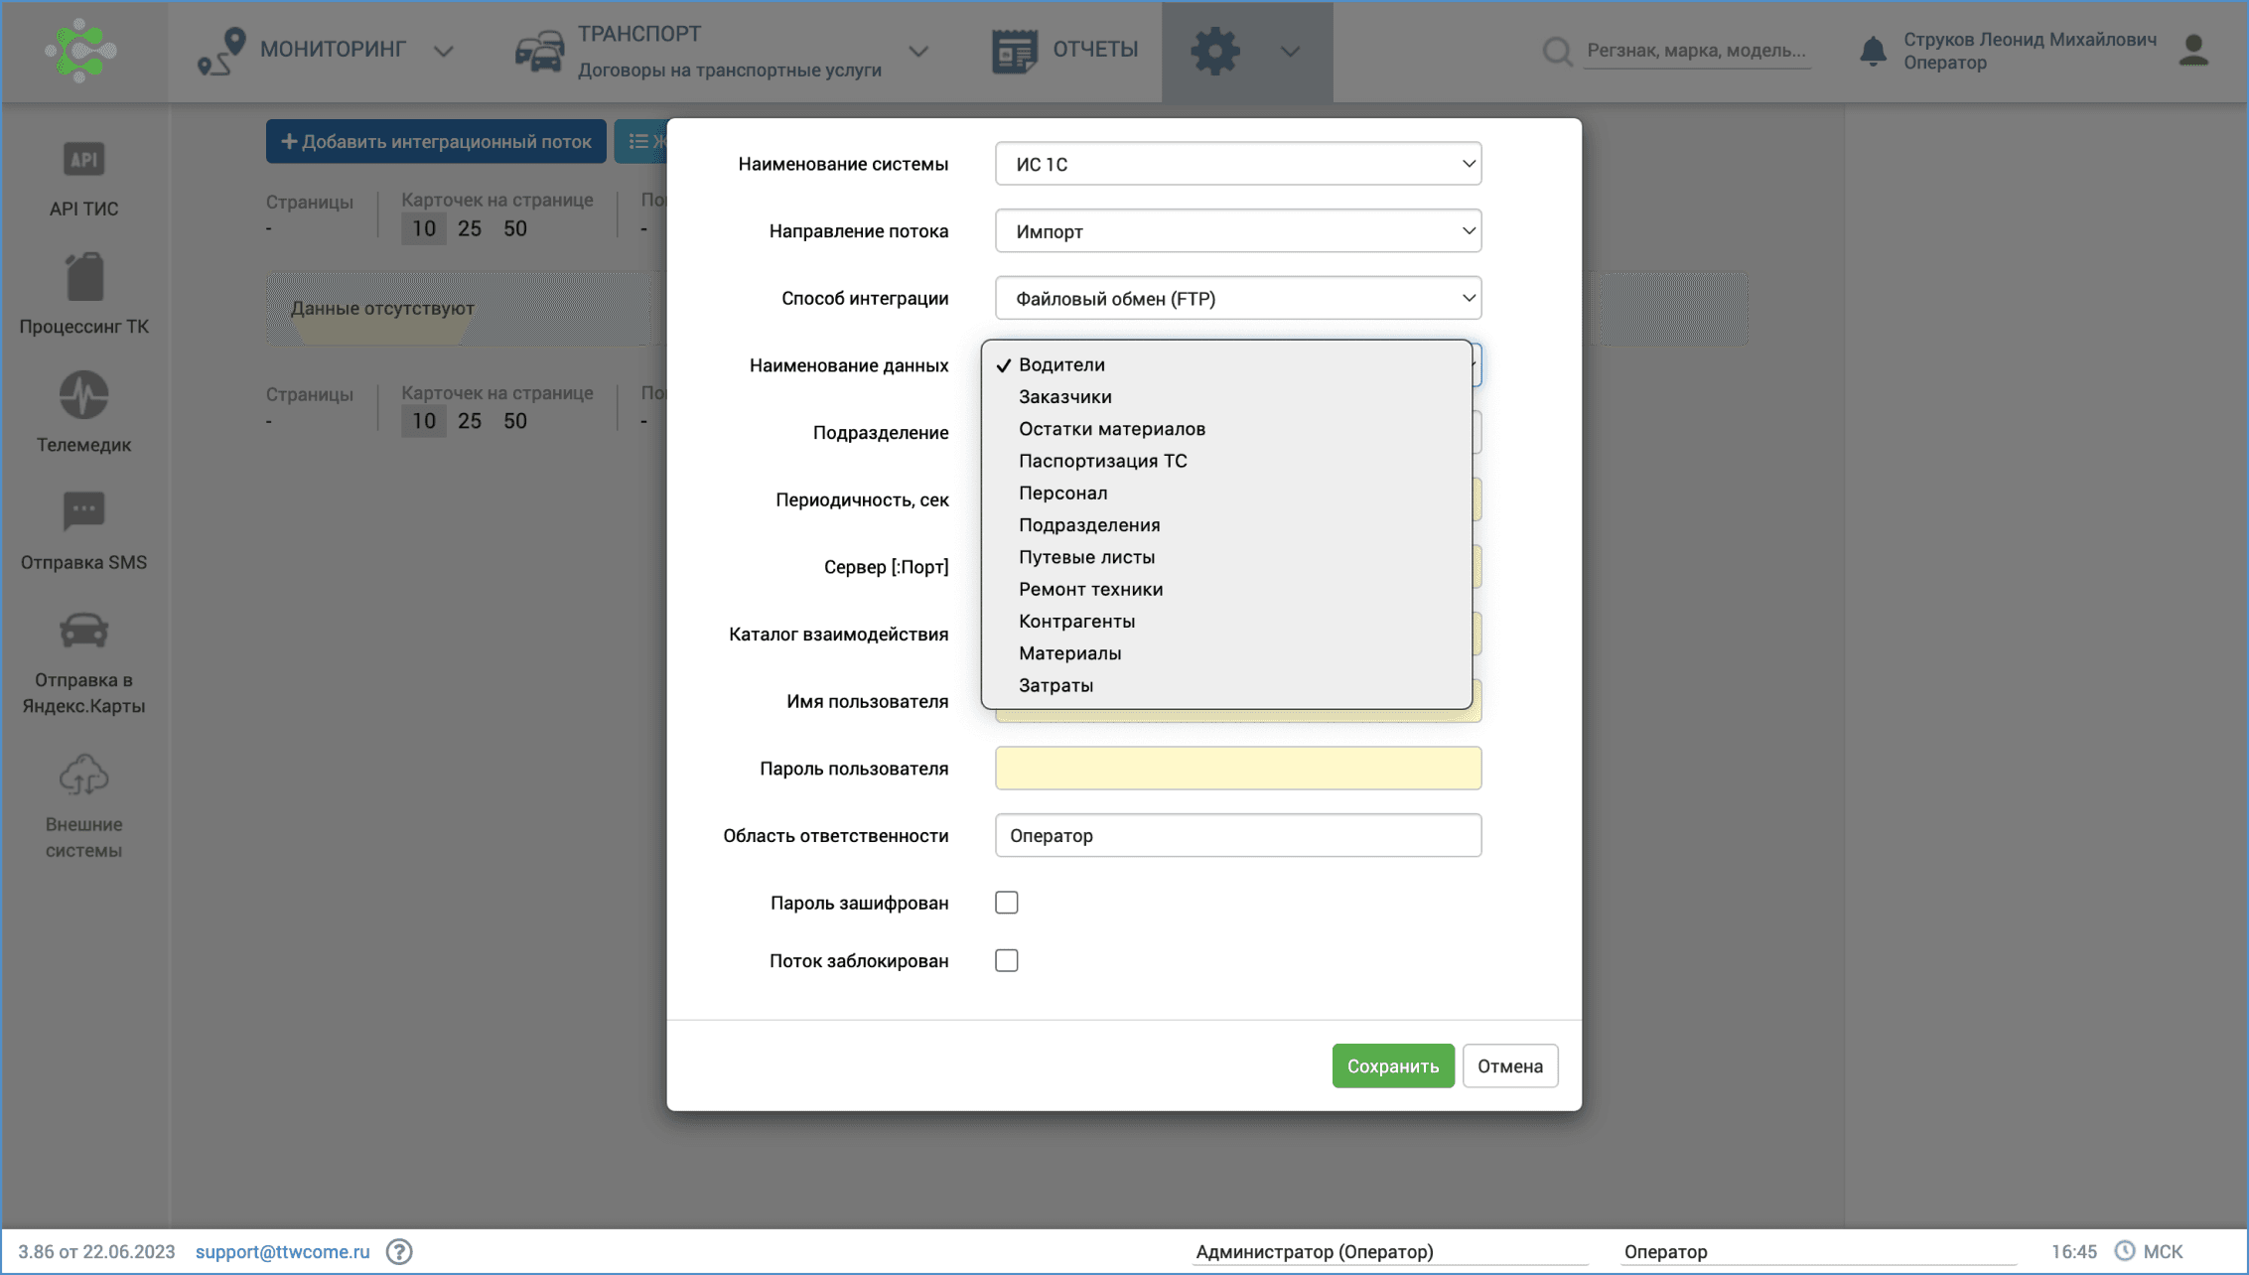The image size is (2249, 1275).
Task: Enable the Пароль зашифрован checkbox
Action: (1007, 903)
